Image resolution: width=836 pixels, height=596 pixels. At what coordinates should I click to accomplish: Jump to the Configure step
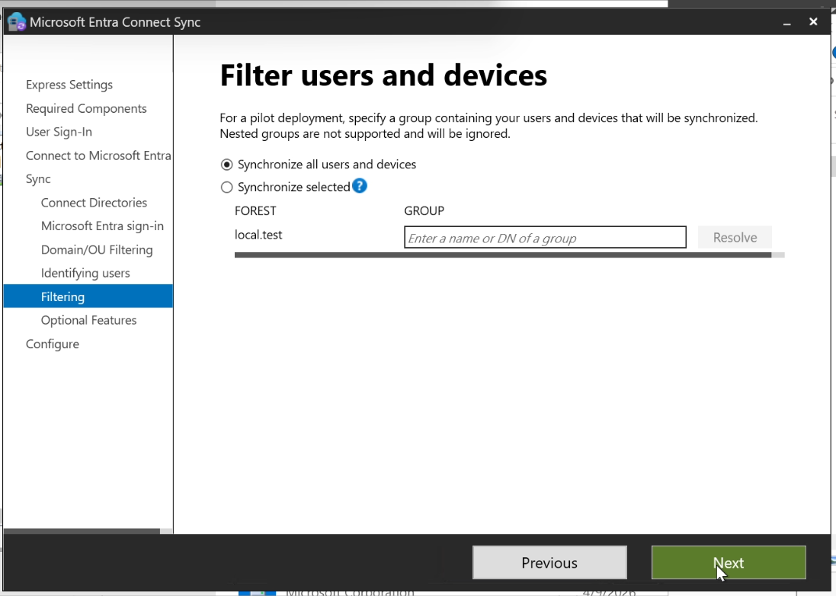[53, 344]
